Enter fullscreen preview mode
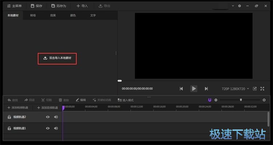The height and width of the screenshot is (145, 273). (262, 89)
